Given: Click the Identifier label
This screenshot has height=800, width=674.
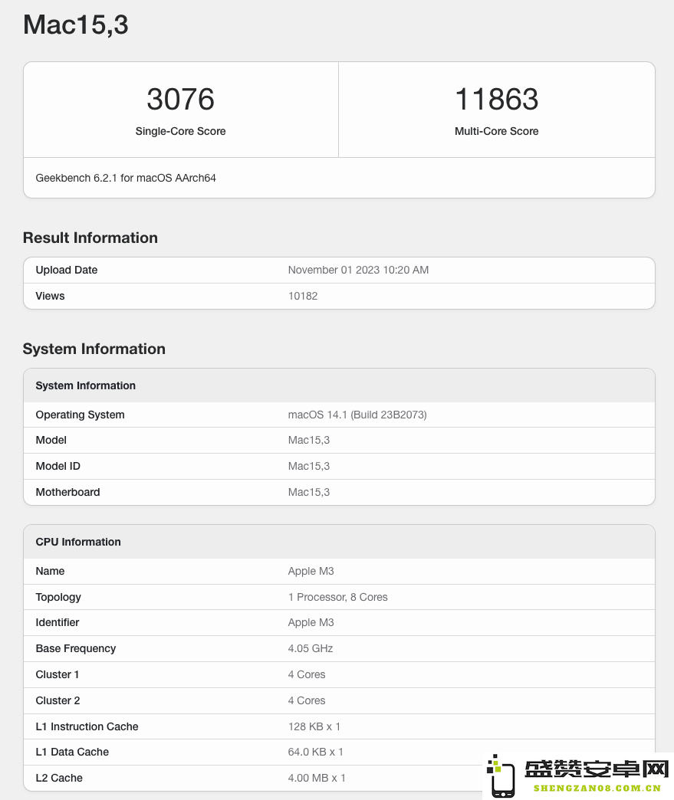Looking at the screenshot, I should pos(58,622).
